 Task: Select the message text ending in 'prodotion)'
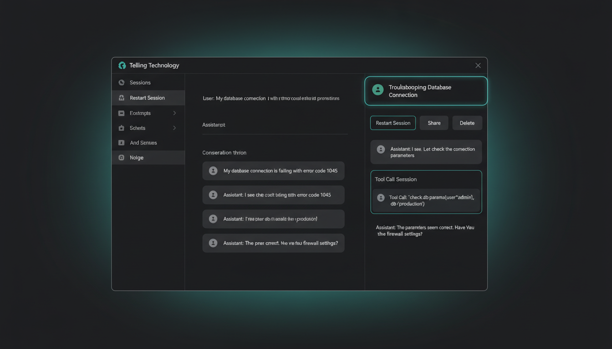pos(270,219)
